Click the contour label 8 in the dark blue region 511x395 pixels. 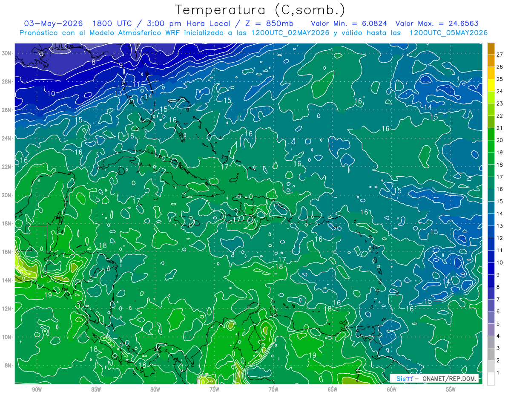pos(94,62)
